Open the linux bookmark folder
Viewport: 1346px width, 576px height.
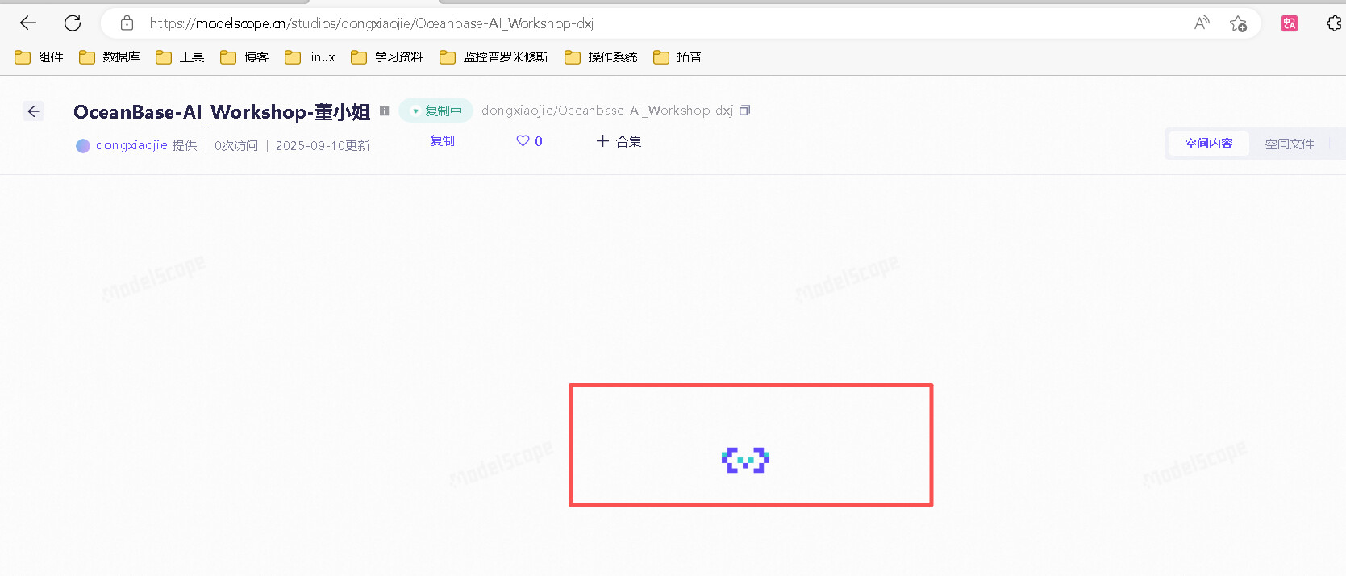[310, 57]
